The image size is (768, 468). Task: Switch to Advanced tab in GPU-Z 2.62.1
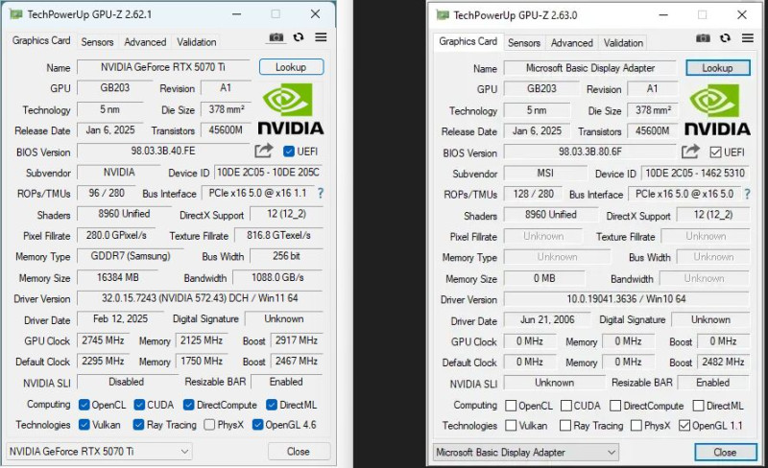(145, 42)
